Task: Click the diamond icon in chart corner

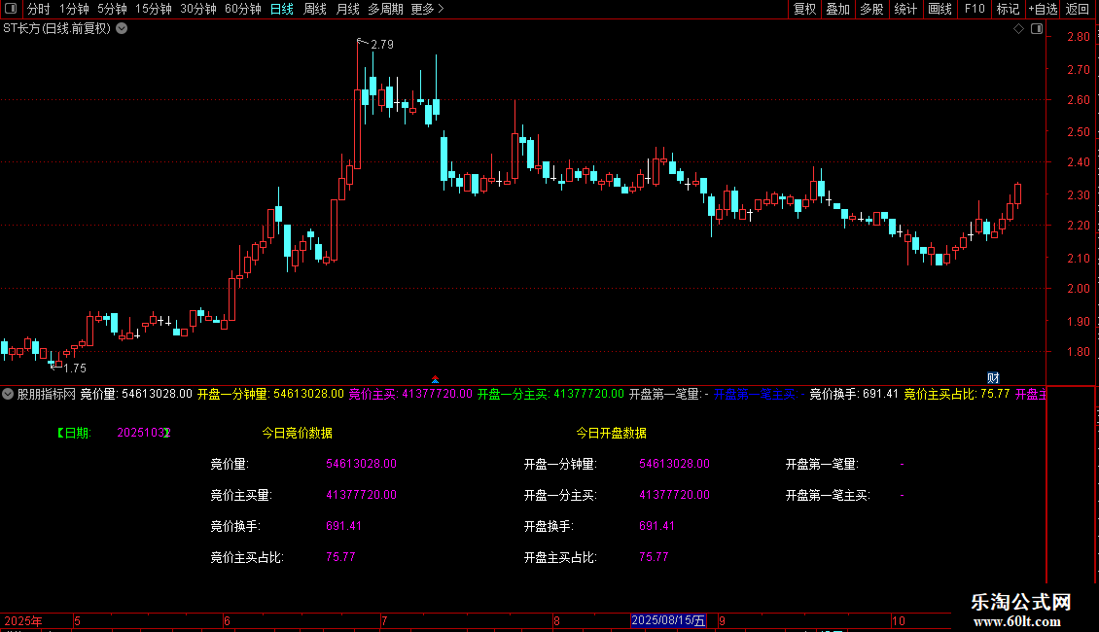Action: point(1018,29)
